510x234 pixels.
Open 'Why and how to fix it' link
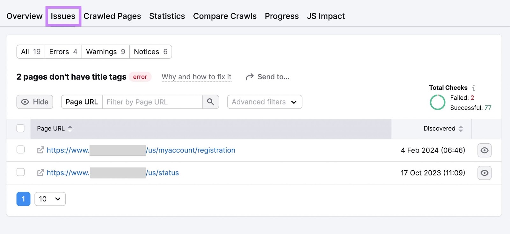196,77
